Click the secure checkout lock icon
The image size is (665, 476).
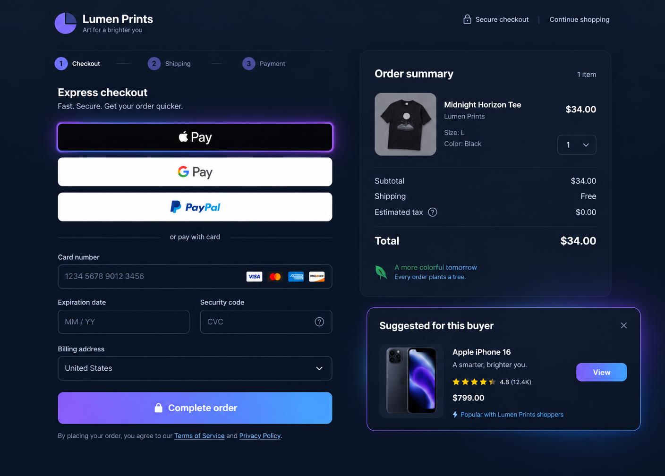467,19
